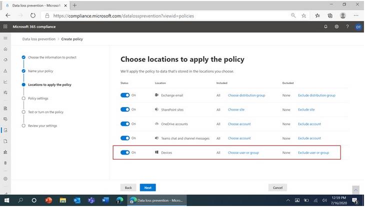Open settings gear in Microsoft 365 header
Image resolution: width=365 pixels, height=207 pixels.
336,26
